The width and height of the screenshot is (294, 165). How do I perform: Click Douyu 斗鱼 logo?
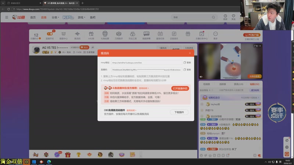pos(19,17)
